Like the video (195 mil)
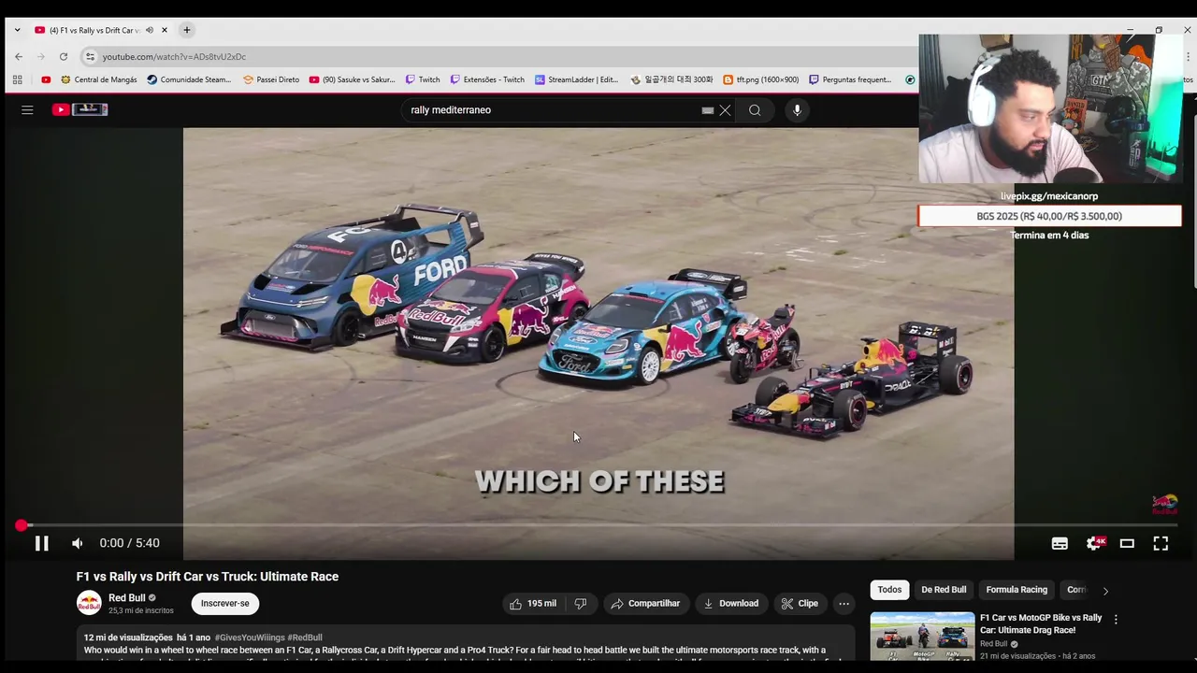 532,604
